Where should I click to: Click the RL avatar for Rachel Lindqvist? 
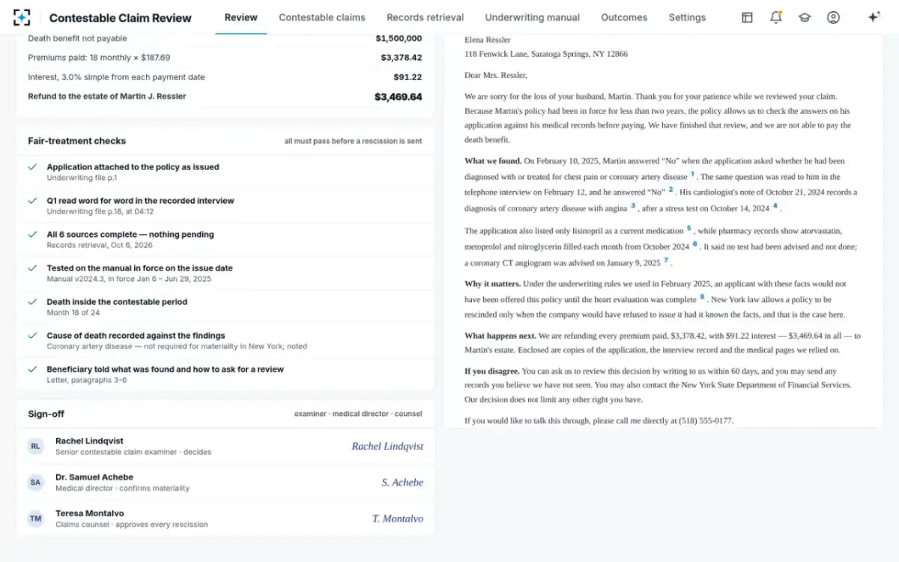click(x=35, y=446)
